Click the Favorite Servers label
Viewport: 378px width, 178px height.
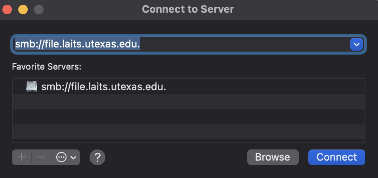(47, 66)
